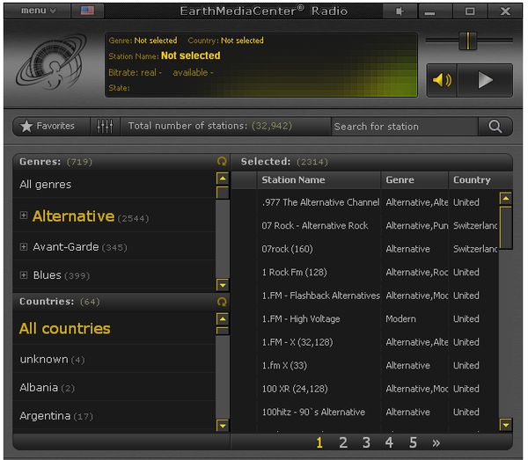Go to page 2 of results
Screen dimensions: 528x460
(x=343, y=442)
